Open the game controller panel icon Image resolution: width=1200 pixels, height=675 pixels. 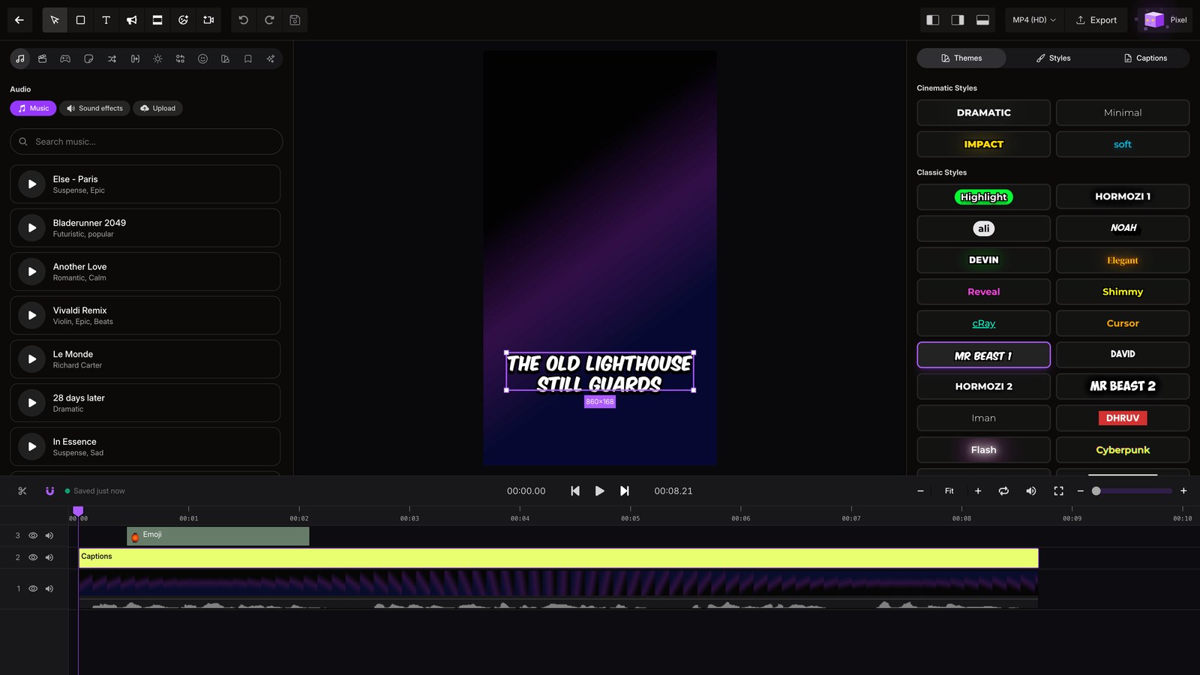[65, 58]
